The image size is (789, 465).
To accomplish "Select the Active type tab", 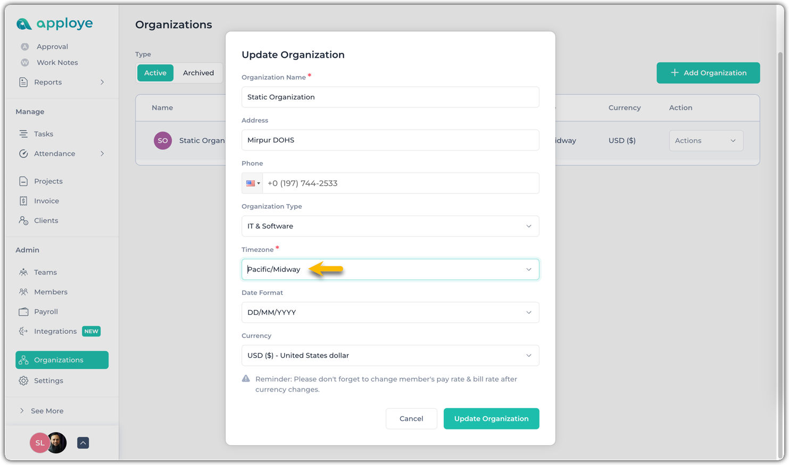I will (155, 73).
